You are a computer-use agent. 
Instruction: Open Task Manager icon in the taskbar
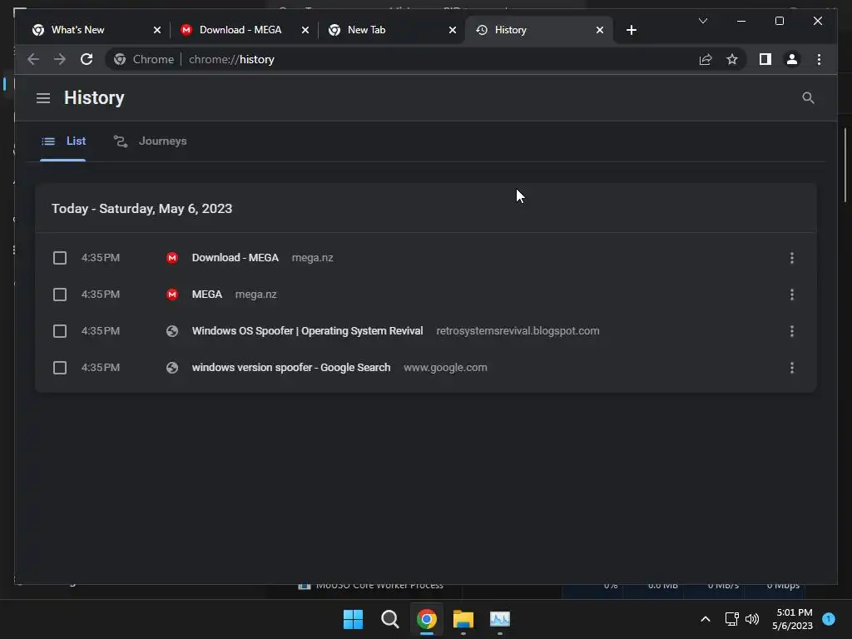(x=500, y=619)
